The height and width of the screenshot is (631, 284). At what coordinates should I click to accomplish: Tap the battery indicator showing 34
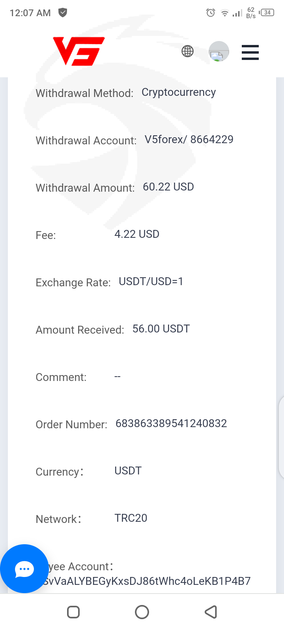[x=267, y=13]
